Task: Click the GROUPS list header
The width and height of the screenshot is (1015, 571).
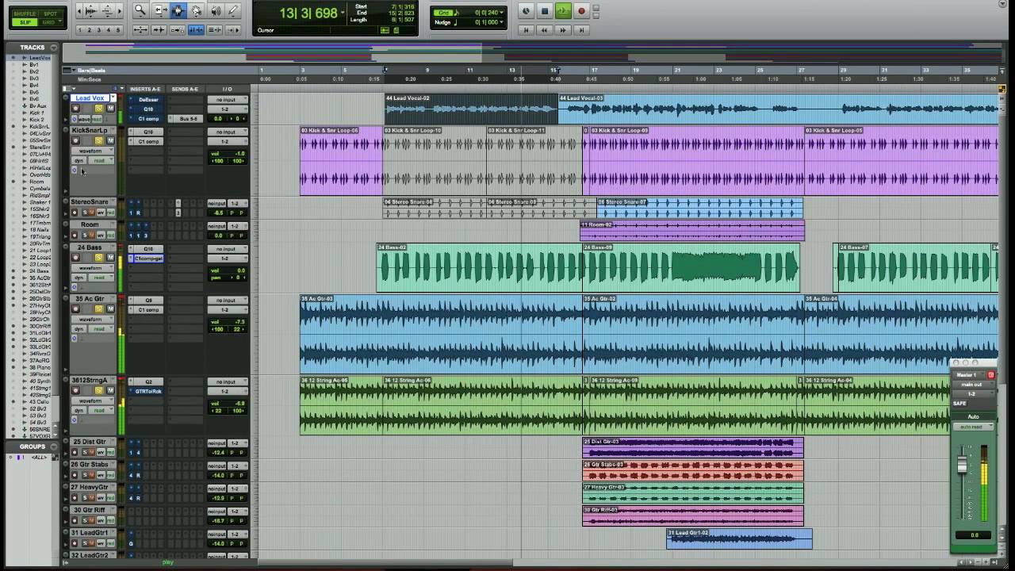Action: [33, 446]
